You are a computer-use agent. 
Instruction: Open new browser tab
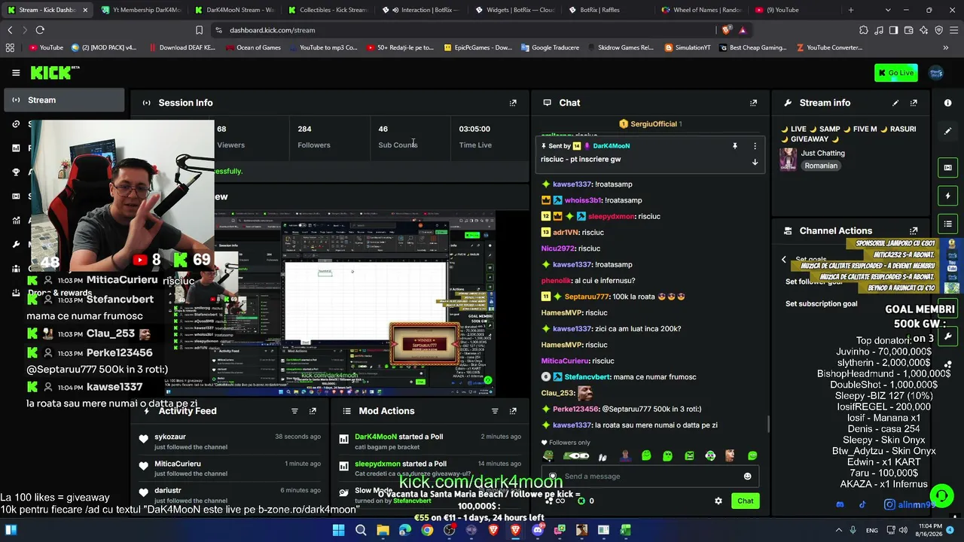[851, 10]
